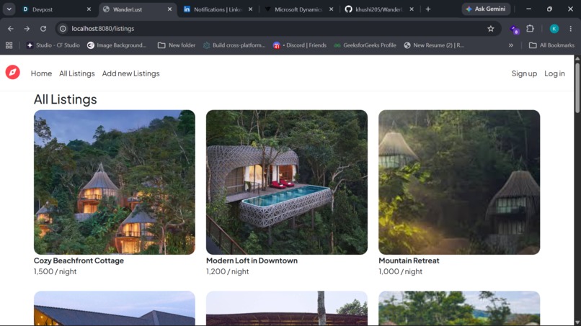
Task: Click the scrollbar down arrow
Action: pyautogui.click(x=577, y=322)
